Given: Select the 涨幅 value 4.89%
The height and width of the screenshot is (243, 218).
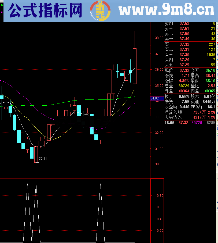Looking at the screenshot, I should click(x=184, y=81).
